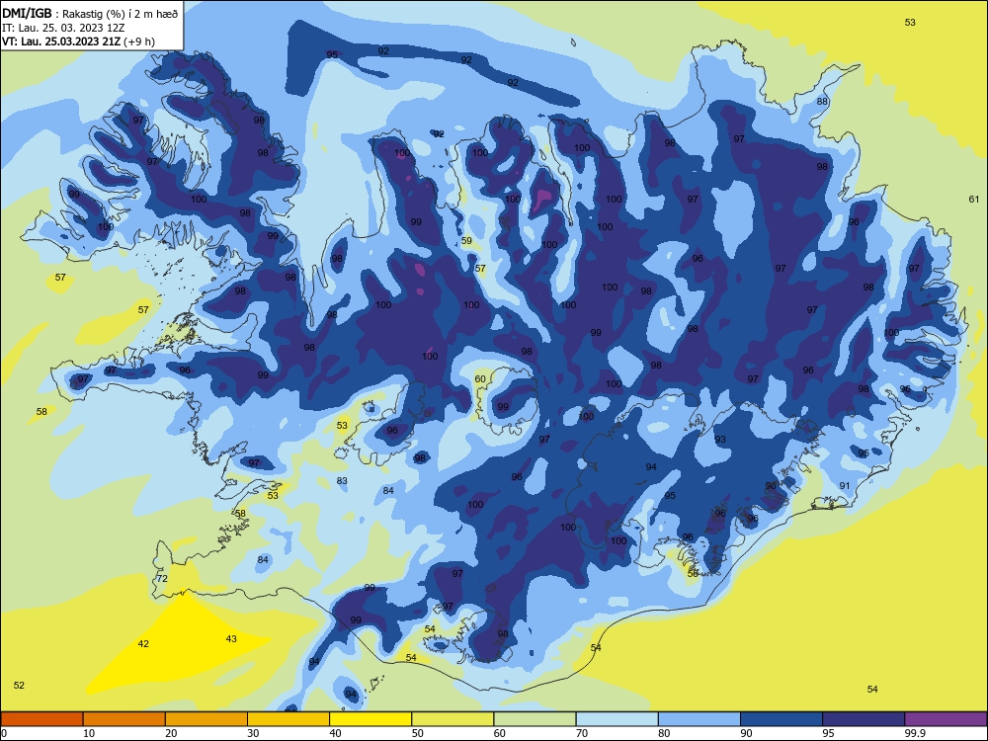Click the '0' label on the legend scale
Image resolution: width=988 pixels, height=741 pixels.
pos(4,733)
